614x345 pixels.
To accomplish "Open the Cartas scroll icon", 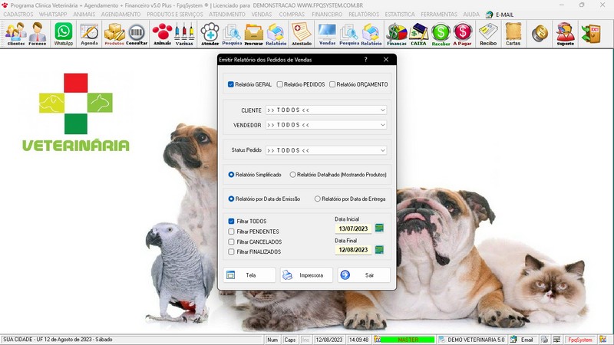I will [x=513, y=34].
